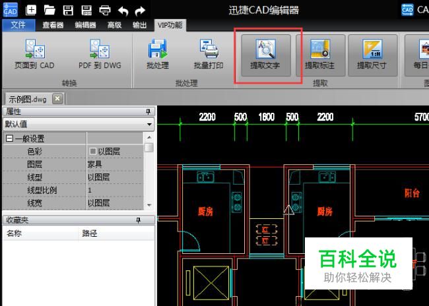
Task: Click the properties scrollbar down arrow
Action: tap(149, 205)
